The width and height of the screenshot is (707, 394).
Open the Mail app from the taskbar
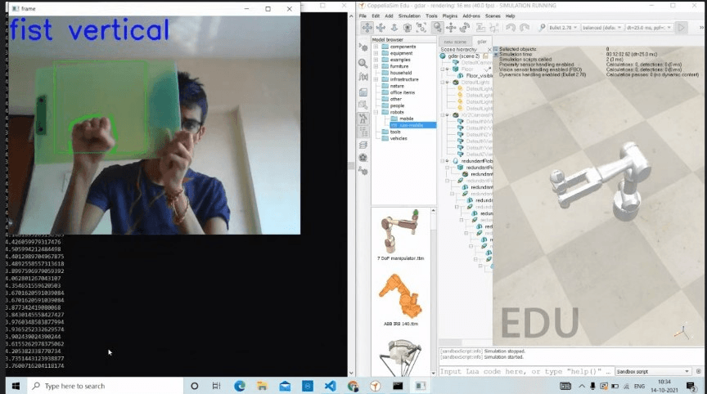pos(285,386)
